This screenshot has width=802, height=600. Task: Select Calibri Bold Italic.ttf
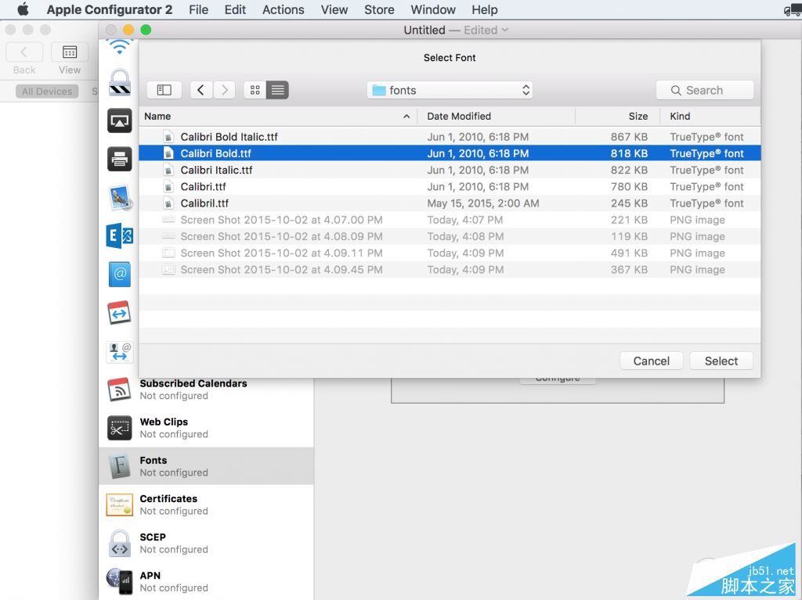[x=450, y=137]
